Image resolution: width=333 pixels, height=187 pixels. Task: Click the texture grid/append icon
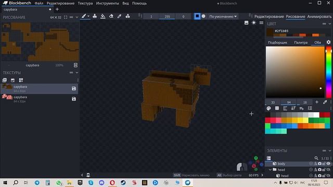click(21, 80)
